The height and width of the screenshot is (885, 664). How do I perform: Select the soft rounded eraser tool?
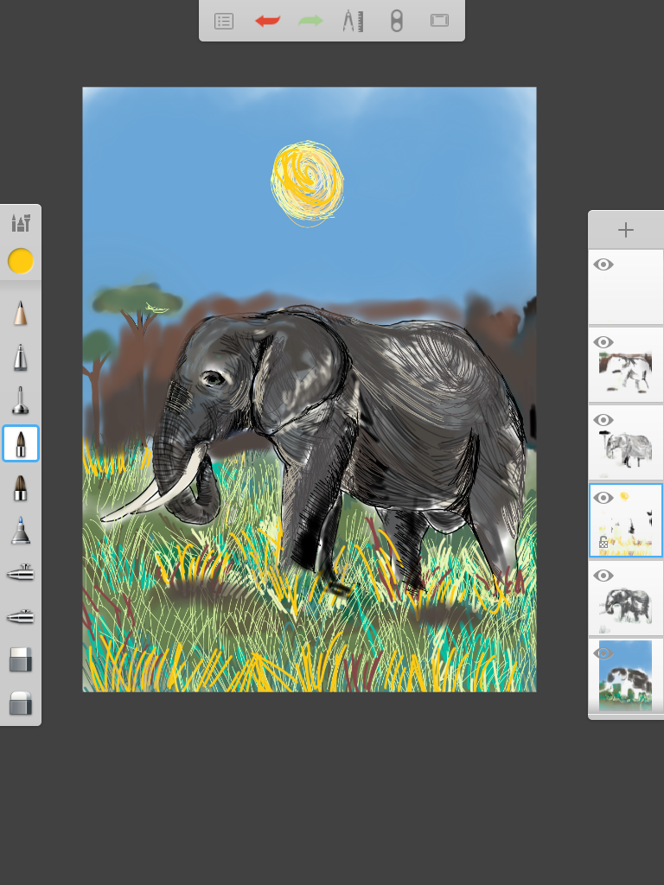[21, 704]
